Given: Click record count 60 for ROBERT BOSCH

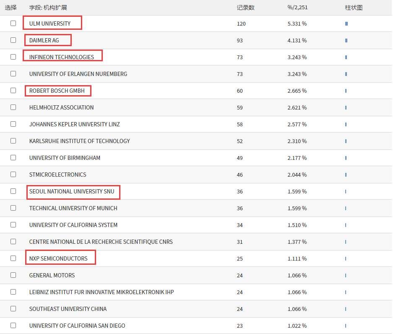Looking at the screenshot, I should (x=240, y=91).
